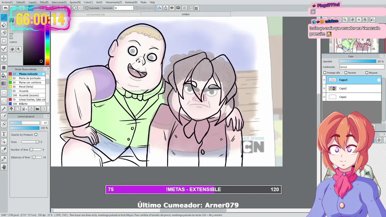
Task: Click the brush folder icon
Action: [x=37, y=109]
